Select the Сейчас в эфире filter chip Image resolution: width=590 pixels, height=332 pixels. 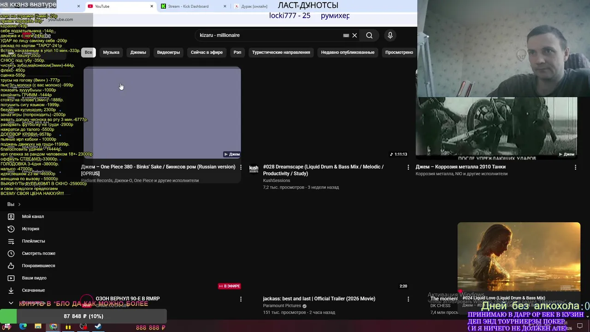click(206, 53)
